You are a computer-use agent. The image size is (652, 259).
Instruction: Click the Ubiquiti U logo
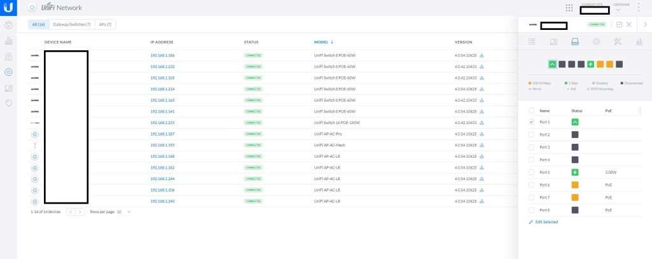point(8,8)
